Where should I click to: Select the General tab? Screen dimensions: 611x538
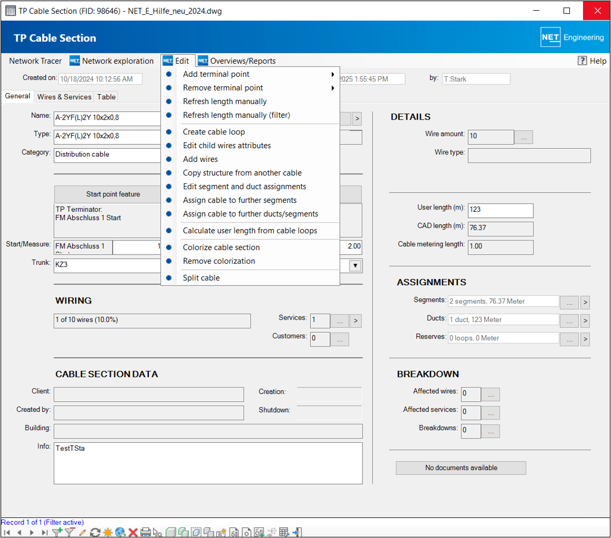point(17,96)
